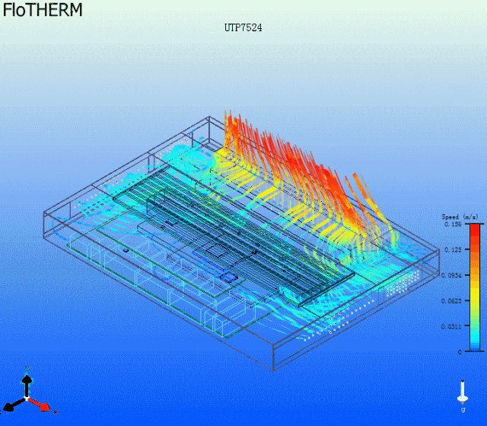Click the XYZ axis orientation triad
487x426 pixels.
[x=28, y=392]
